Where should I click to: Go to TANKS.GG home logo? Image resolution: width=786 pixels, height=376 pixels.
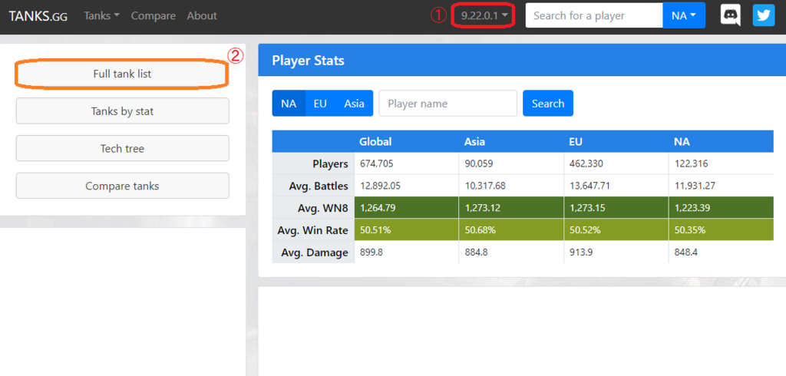point(38,15)
